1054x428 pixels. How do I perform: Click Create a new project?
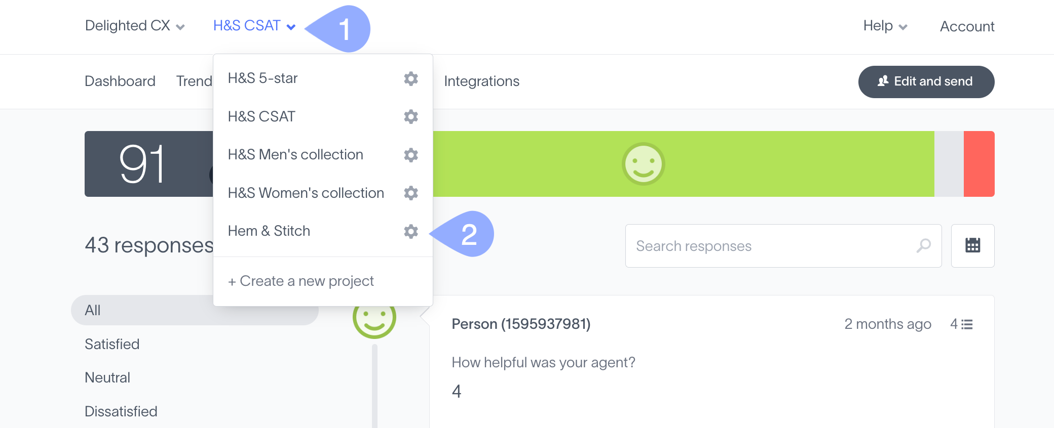pyautogui.click(x=301, y=281)
